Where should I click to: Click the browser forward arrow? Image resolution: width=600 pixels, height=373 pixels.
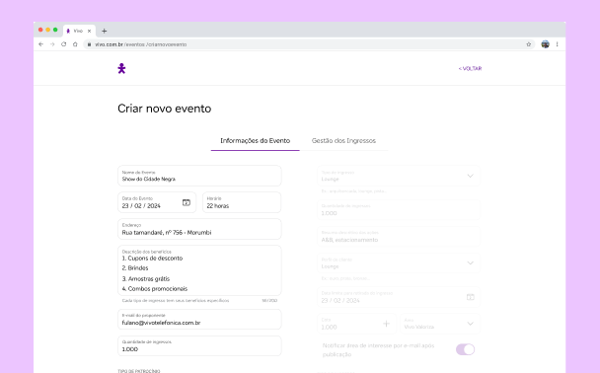(52, 44)
